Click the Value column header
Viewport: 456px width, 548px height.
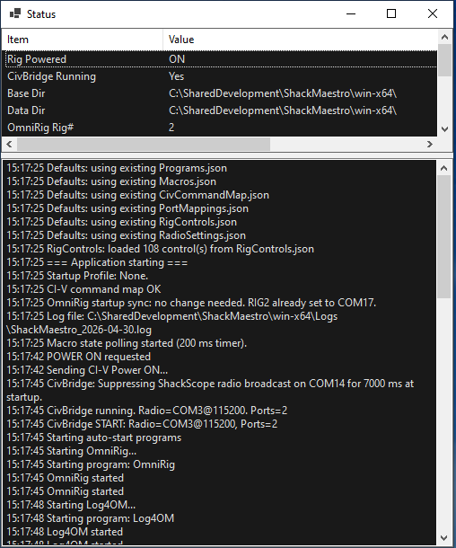click(300, 40)
